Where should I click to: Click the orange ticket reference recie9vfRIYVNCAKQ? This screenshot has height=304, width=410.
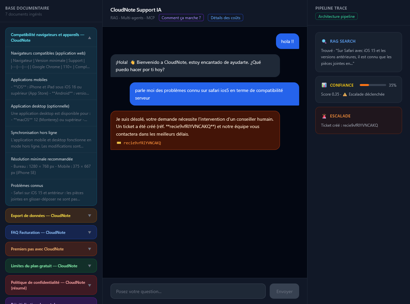click(142, 143)
